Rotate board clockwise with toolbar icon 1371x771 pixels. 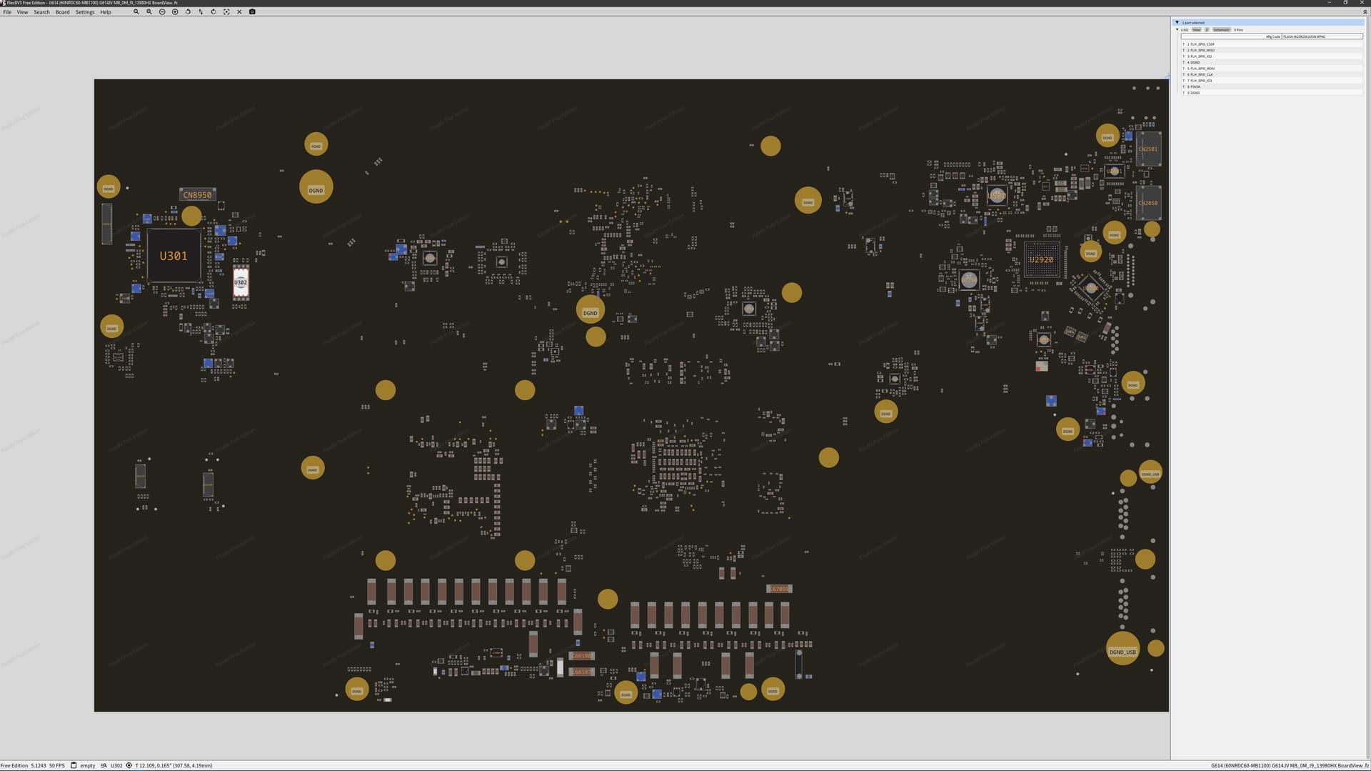coord(214,12)
